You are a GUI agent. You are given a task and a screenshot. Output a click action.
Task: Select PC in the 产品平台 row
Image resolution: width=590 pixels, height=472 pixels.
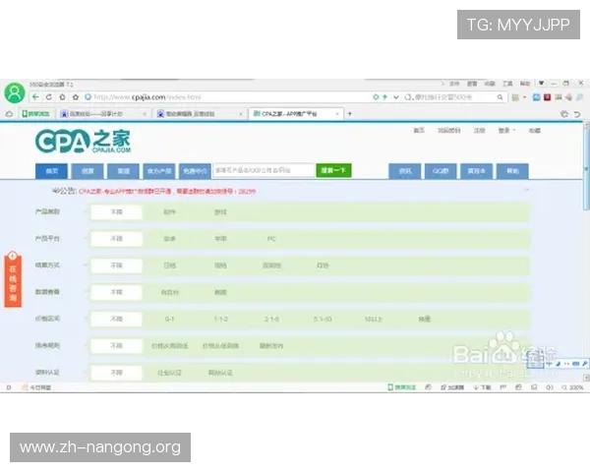click(271, 239)
